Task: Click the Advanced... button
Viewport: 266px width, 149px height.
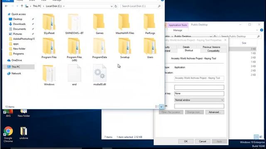Action: coord(214,112)
